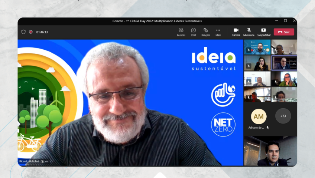This screenshot has height=178, width=315.
Task: Open the Reações menu
Action: pyautogui.click(x=206, y=32)
